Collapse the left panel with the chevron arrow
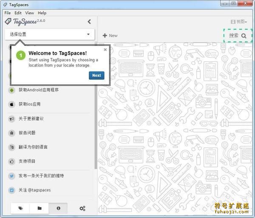Image resolution: width=255 pixels, height=218 pixels. point(89,22)
